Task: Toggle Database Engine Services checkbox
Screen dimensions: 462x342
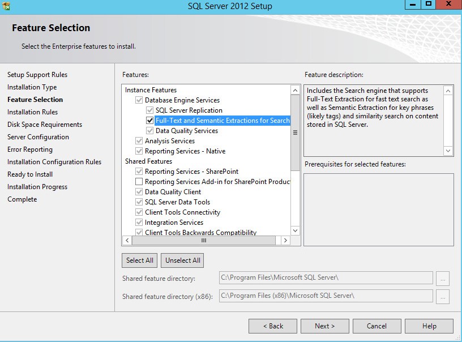Action: point(139,100)
